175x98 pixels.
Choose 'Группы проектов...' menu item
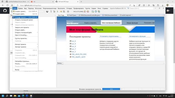pyautogui.click(x=25, y=38)
